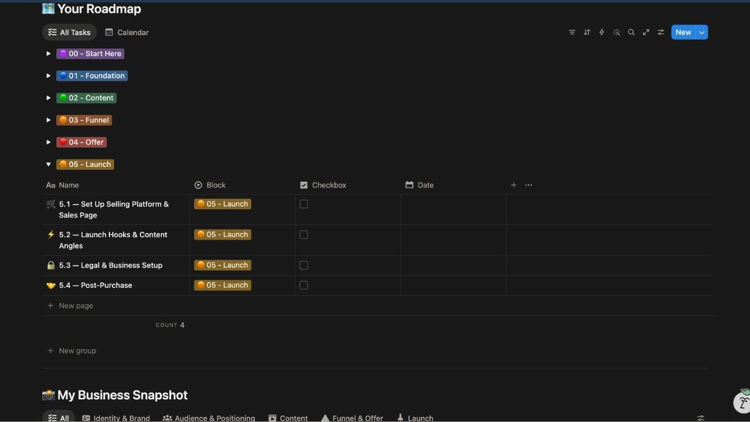Screen dimensions: 750x422
Task: Click the COUNT 4 summary under the table
Action: click(x=171, y=325)
